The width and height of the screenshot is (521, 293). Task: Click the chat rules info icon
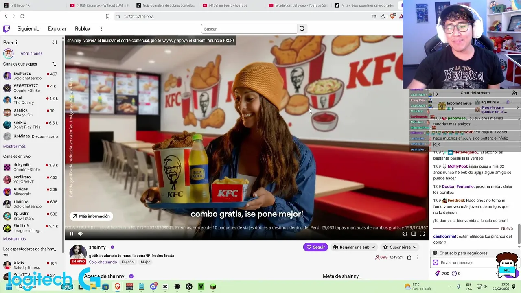(435, 253)
